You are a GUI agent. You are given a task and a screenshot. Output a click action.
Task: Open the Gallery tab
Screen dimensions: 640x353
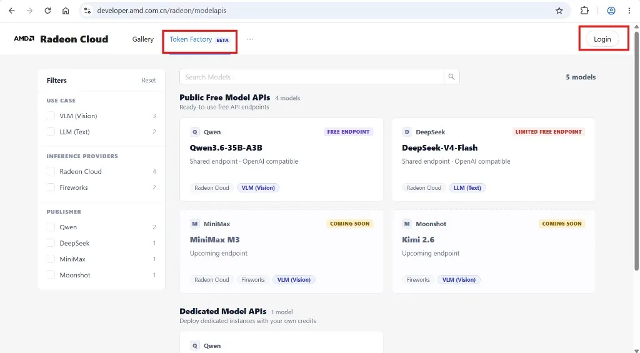[143, 39]
